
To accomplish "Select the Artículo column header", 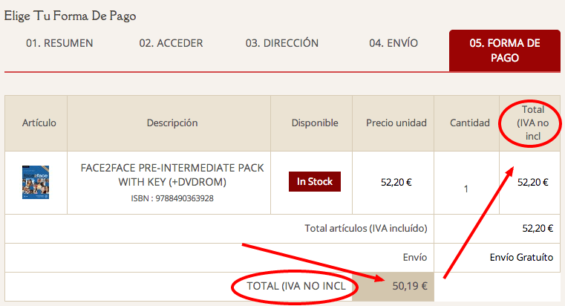I will (x=39, y=123).
